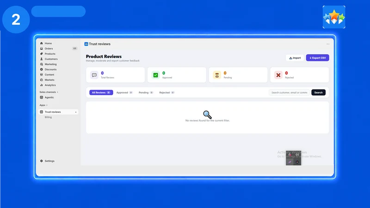Click the Rejected label in stat card
This screenshot has height=208, width=370.
pyautogui.click(x=290, y=78)
